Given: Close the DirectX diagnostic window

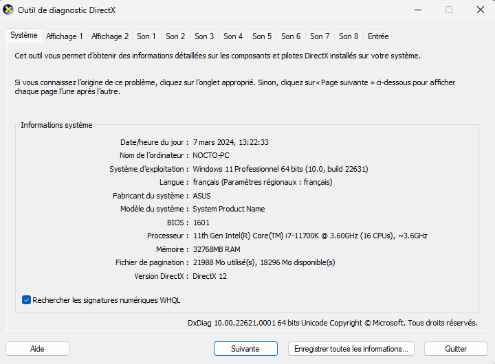Looking at the screenshot, I should pyautogui.click(x=480, y=10).
